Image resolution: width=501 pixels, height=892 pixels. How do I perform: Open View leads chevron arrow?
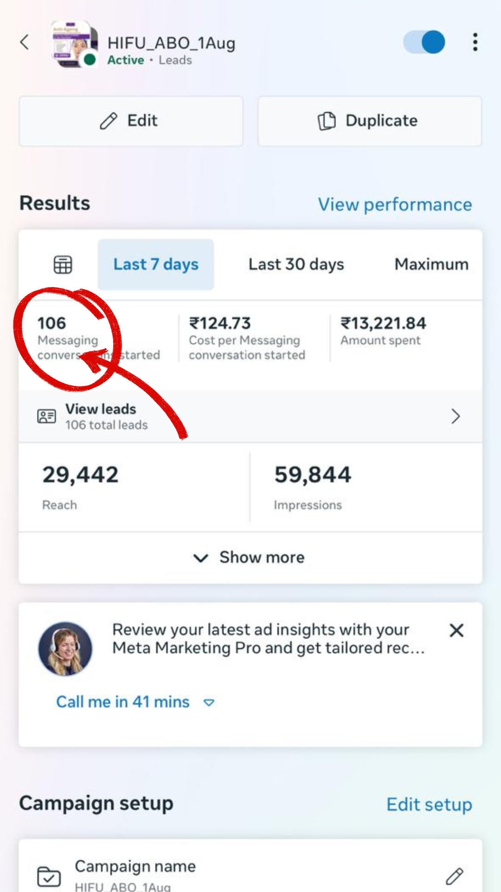(x=456, y=416)
